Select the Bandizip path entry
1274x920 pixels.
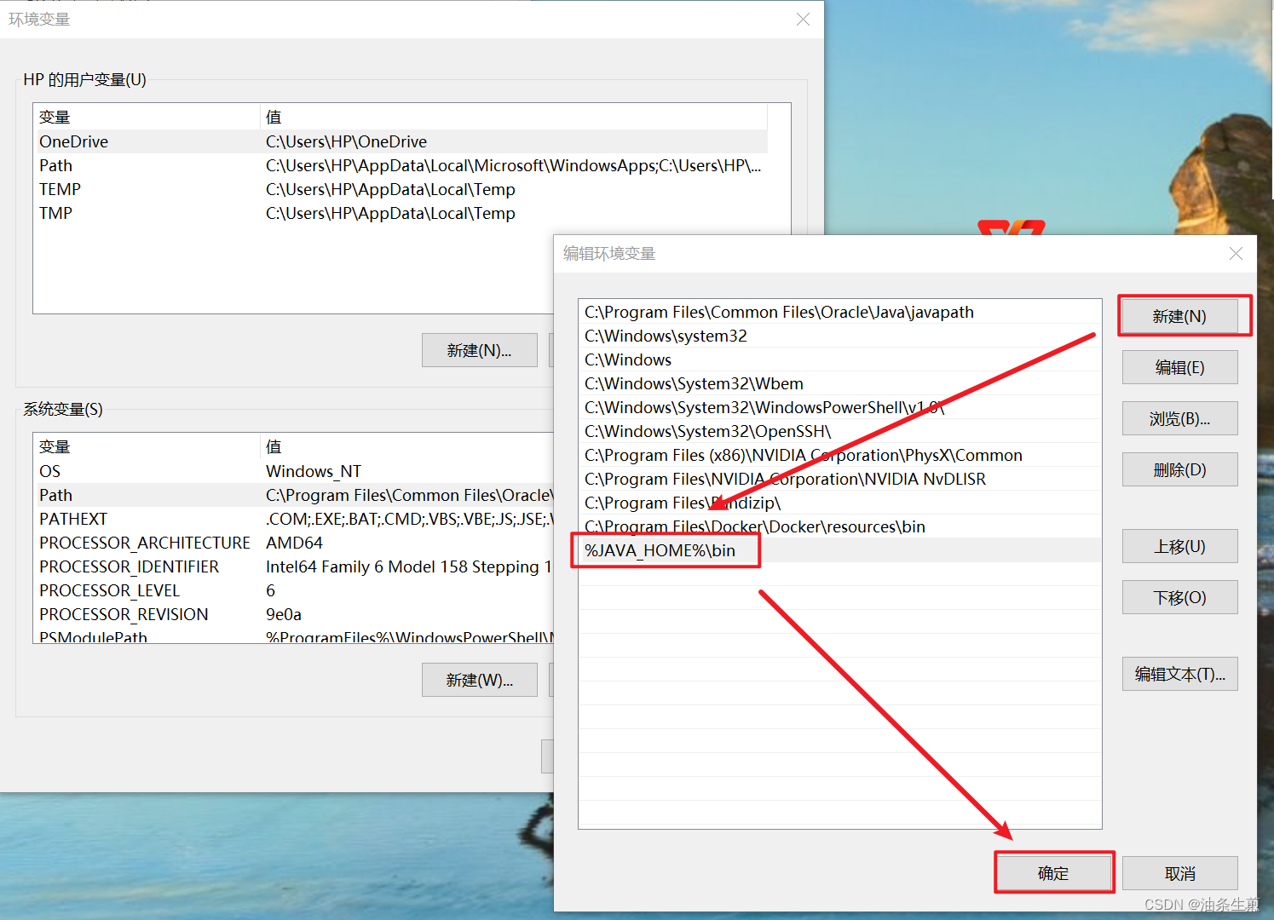click(x=839, y=503)
